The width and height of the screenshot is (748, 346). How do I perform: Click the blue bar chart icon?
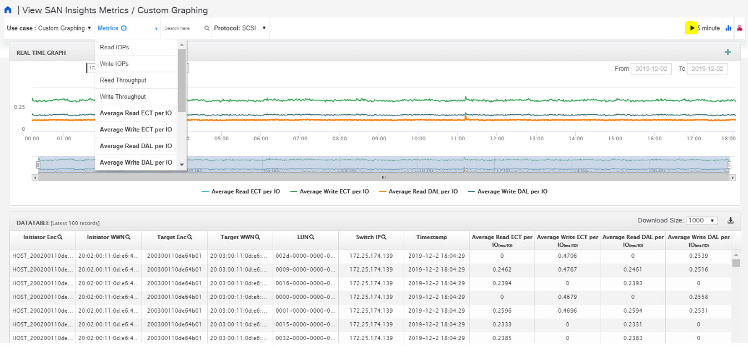tap(728, 28)
